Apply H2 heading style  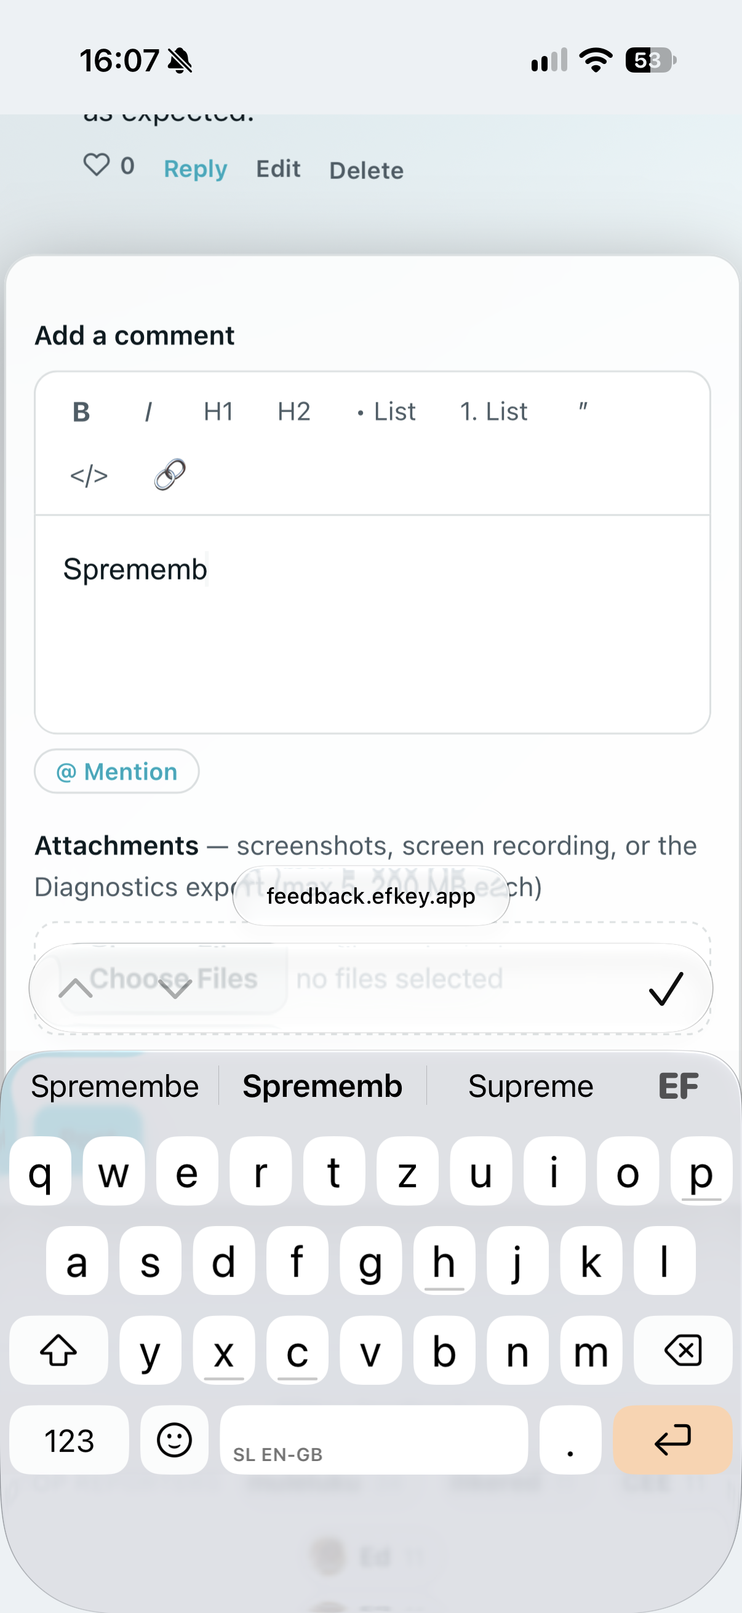click(x=293, y=412)
